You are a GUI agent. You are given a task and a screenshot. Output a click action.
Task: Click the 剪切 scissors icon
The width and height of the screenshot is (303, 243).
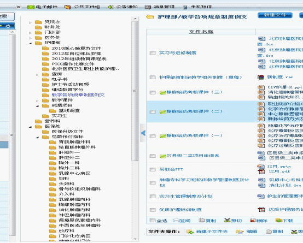pyautogui.click(x=228, y=220)
